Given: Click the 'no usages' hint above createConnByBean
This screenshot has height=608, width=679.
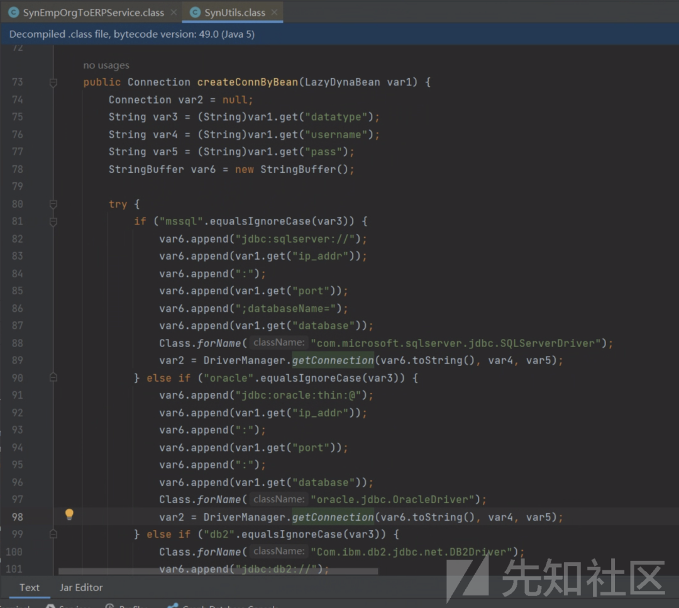Looking at the screenshot, I should point(106,65).
